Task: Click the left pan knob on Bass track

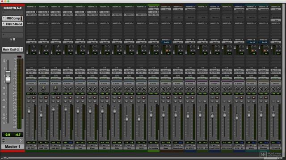Action: tap(163, 89)
